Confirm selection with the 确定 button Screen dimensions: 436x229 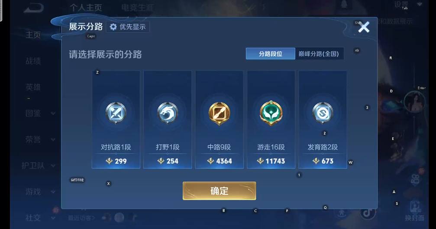219,191
